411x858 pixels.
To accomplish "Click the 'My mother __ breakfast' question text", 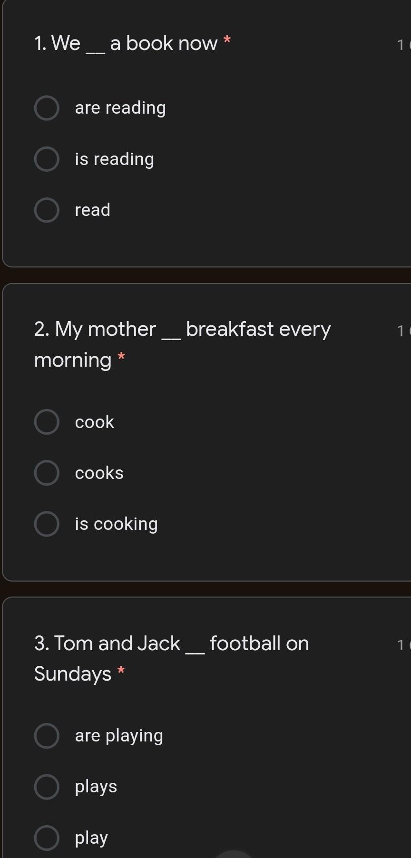I will point(182,330).
